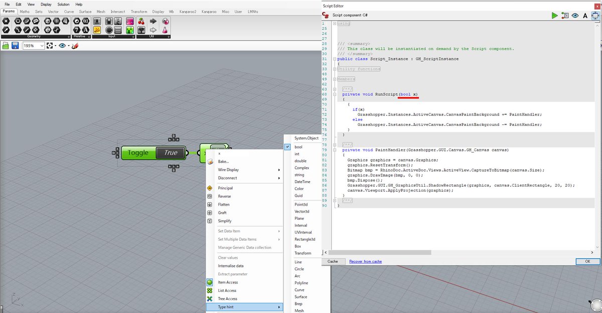Click the 'Recover from cache' link
Screen dimensions: 602x313
click(x=365, y=261)
